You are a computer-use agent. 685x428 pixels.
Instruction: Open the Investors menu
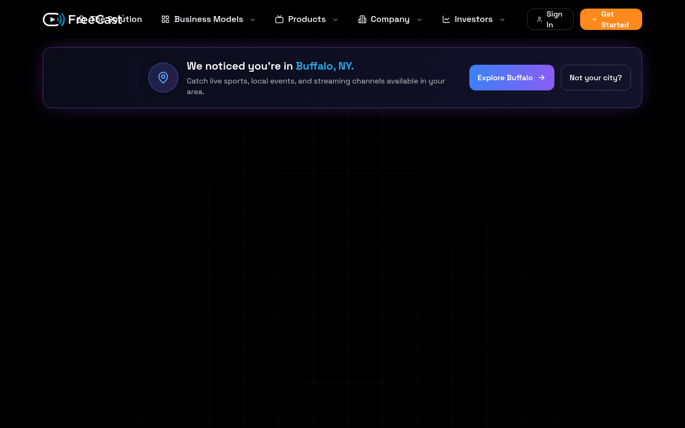tap(474, 19)
